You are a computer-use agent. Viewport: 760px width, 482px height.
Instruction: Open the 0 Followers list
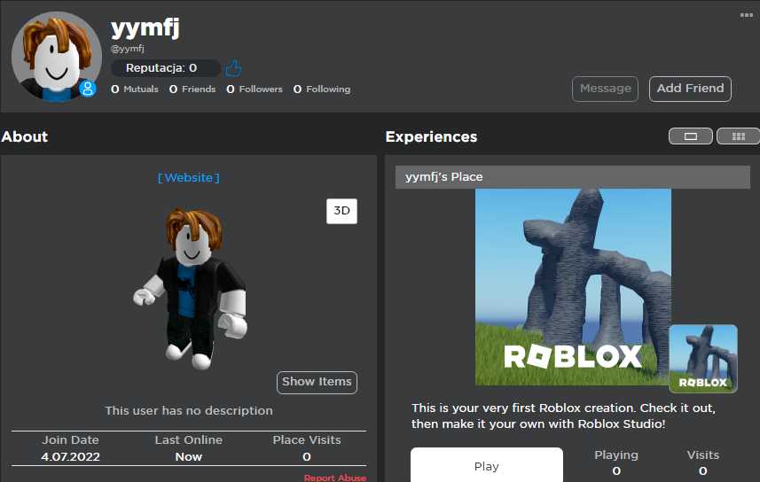pos(255,89)
